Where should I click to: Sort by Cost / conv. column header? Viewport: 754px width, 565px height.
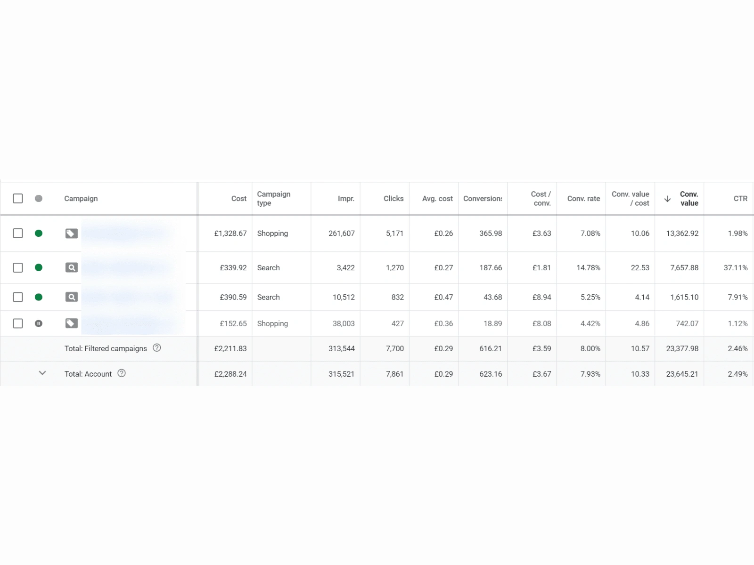pyautogui.click(x=541, y=199)
